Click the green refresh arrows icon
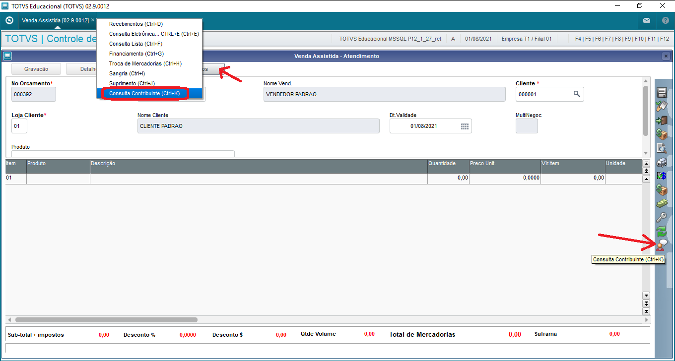675x361 pixels. pyautogui.click(x=662, y=231)
